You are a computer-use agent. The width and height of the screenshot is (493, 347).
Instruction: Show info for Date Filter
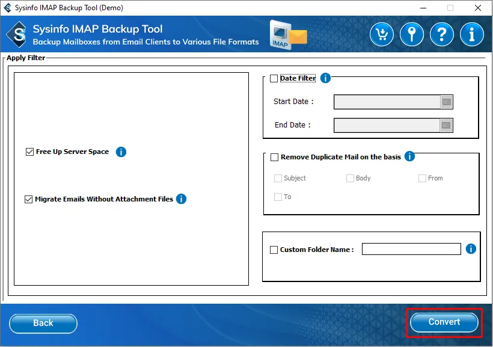click(325, 78)
